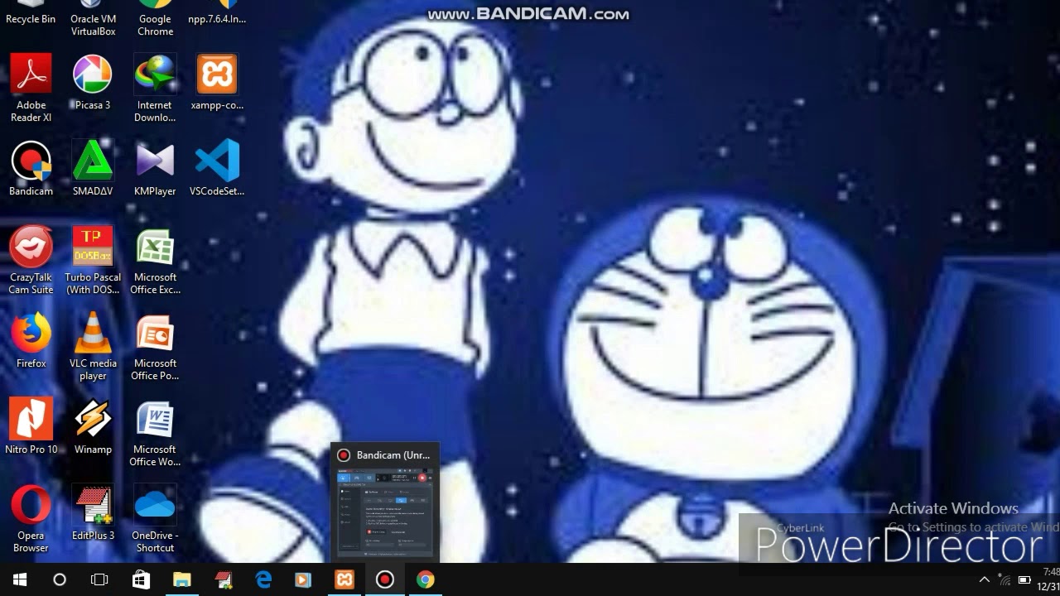This screenshot has height=596, width=1060.
Task: Select the Bandicam desktop icon
Action: [31, 169]
